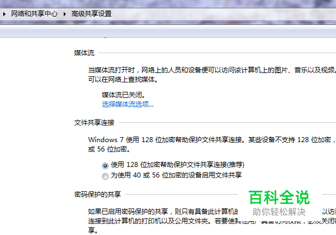The image size is (336, 235).
Task: Select 使用 128 位加密 radio button
Action: (105, 165)
